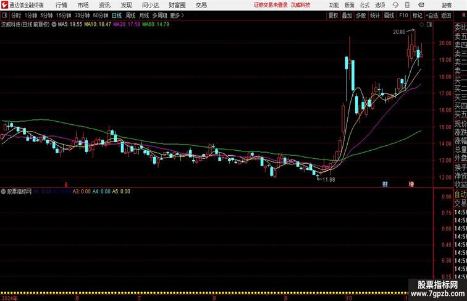This screenshot has height=301, width=467.
Task: Click the 20.00 price axis label
Action: click(445, 43)
